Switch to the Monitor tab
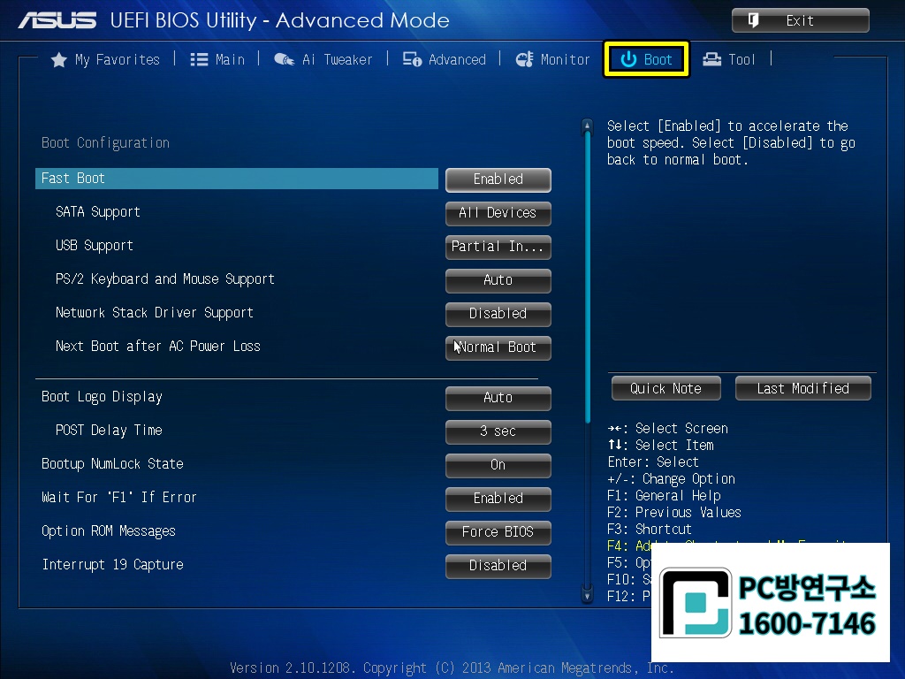The height and width of the screenshot is (679, 905). [x=553, y=59]
